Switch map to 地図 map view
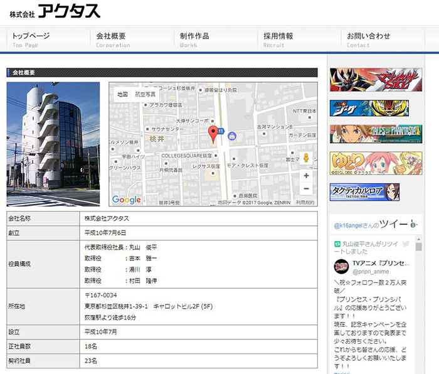439x374 pixels. click(x=123, y=94)
